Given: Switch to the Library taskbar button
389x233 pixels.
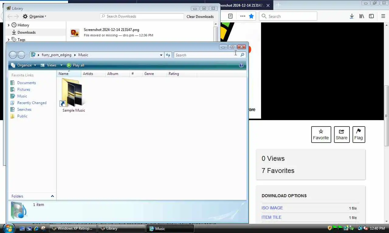Looking at the screenshot, I should pyautogui.click(x=122, y=228).
